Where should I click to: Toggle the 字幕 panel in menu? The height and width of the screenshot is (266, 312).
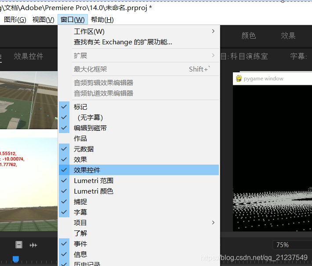139,212
